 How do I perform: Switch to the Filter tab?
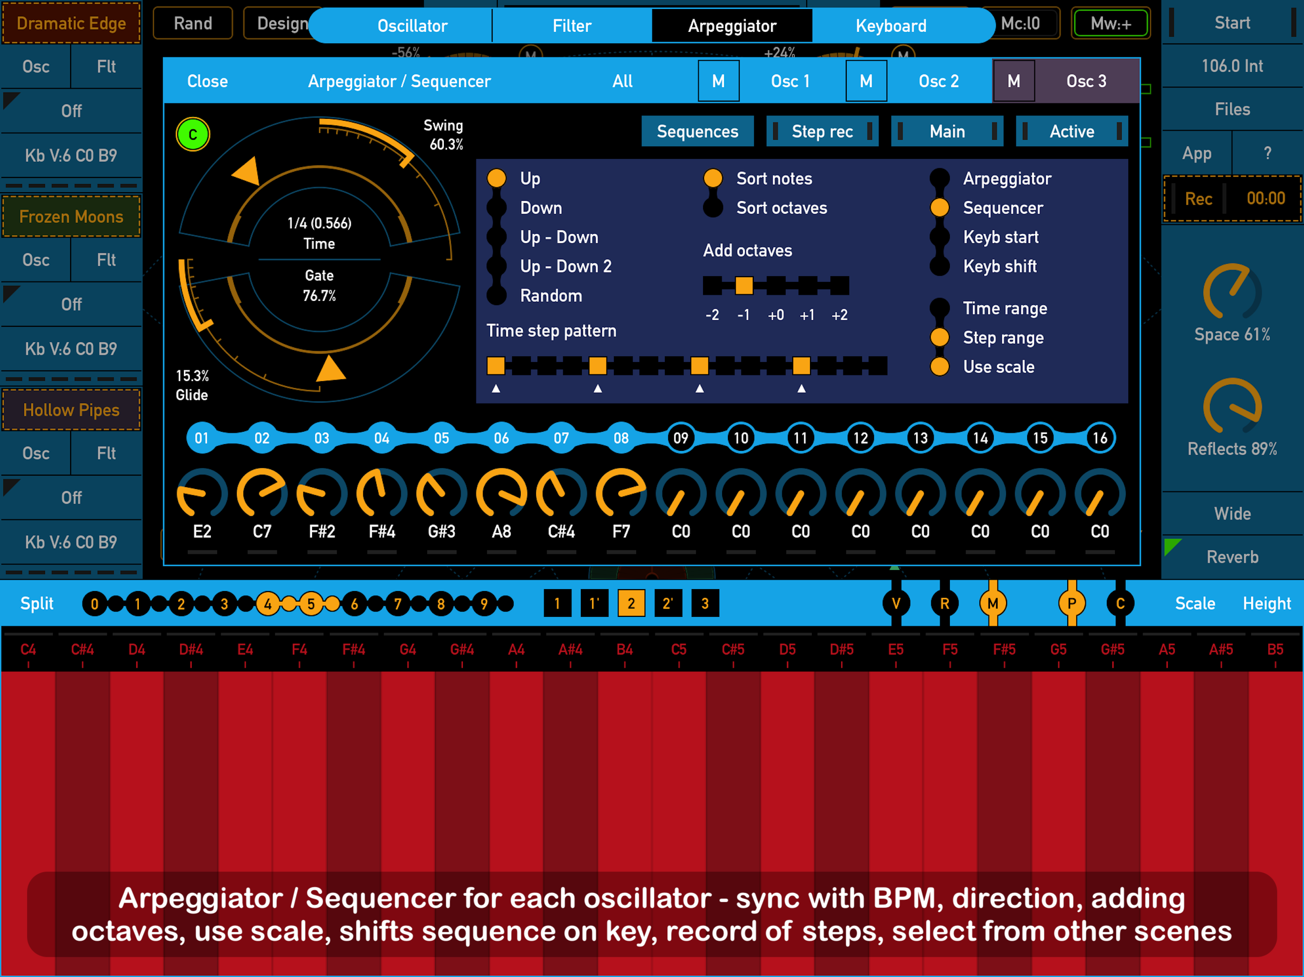pyautogui.click(x=571, y=26)
